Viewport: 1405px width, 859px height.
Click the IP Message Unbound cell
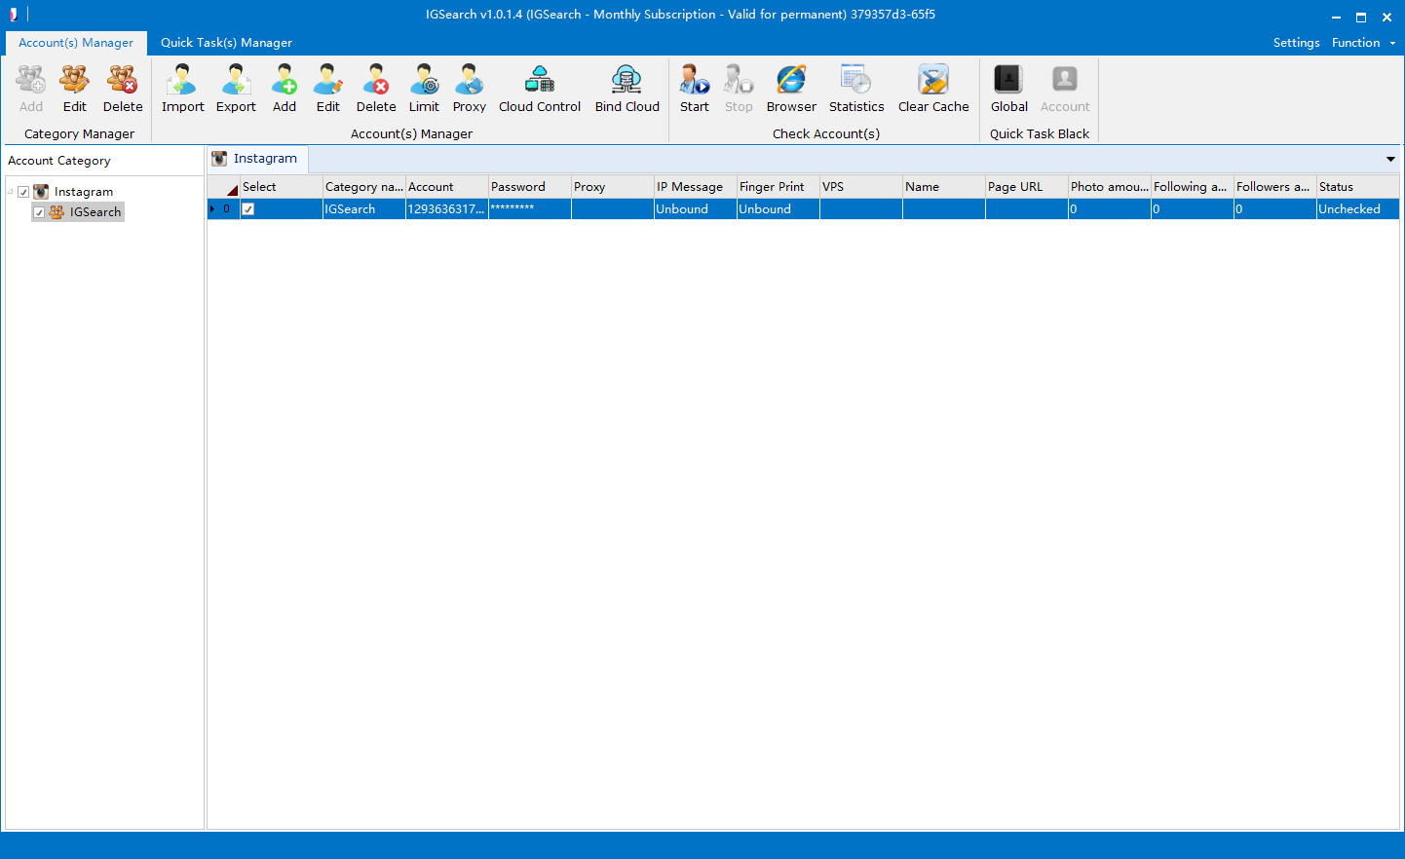click(695, 209)
